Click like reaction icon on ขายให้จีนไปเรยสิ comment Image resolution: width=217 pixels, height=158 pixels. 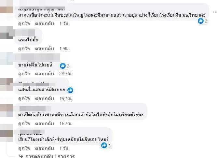click(x=63, y=66)
